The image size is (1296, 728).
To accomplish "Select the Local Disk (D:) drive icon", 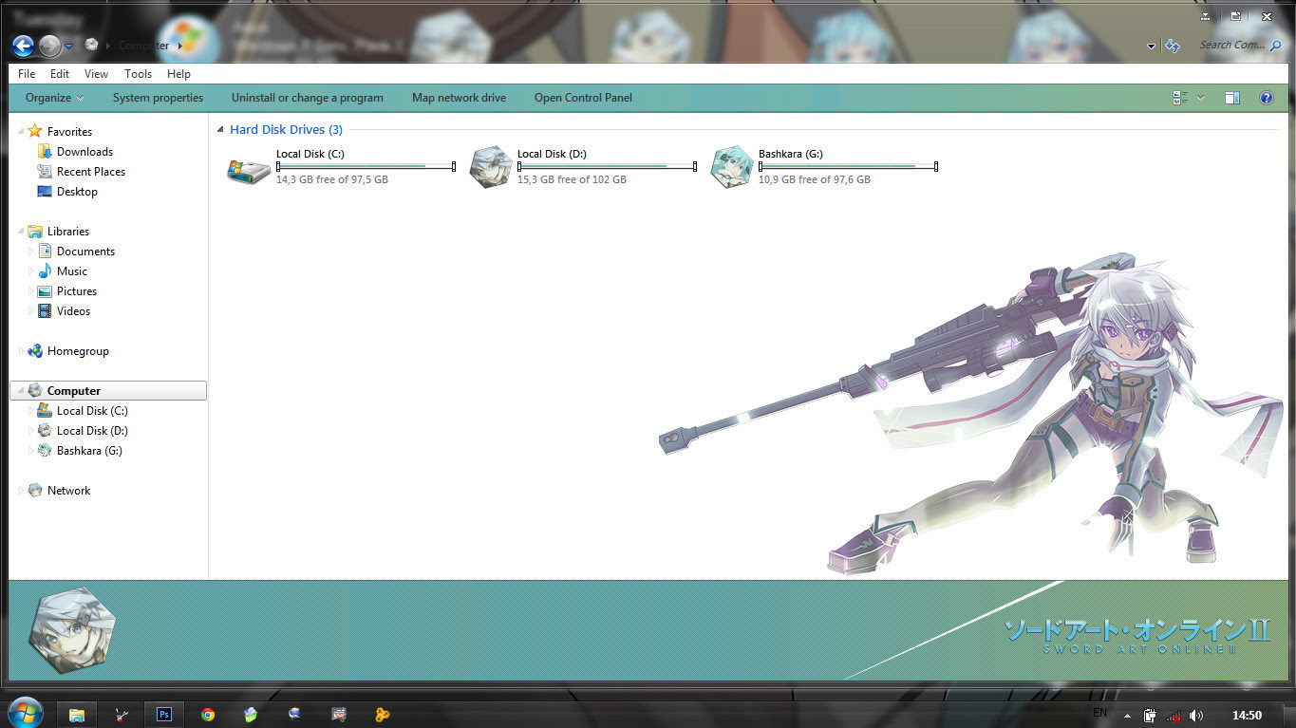I will click(x=491, y=167).
